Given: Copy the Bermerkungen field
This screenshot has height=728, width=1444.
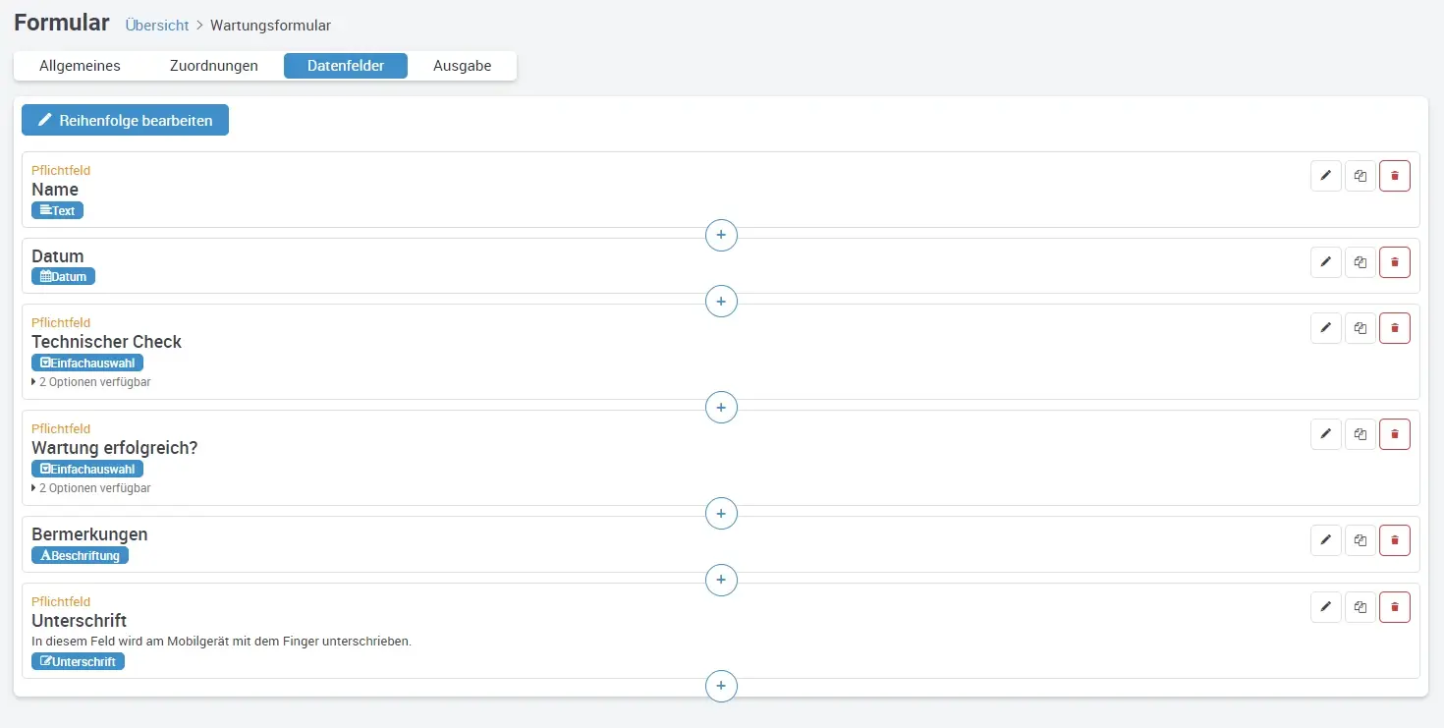Looking at the screenshot, I should 1360,540.
